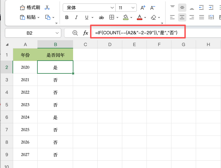Screen dimensions: 221x168
Task: Select column D header
Action: click(110, 45)
